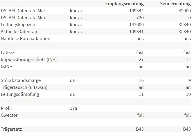Click the Nahtlose Ratenadaption label
Viewport: 192px width, 133px height.
tap(26, 39)
